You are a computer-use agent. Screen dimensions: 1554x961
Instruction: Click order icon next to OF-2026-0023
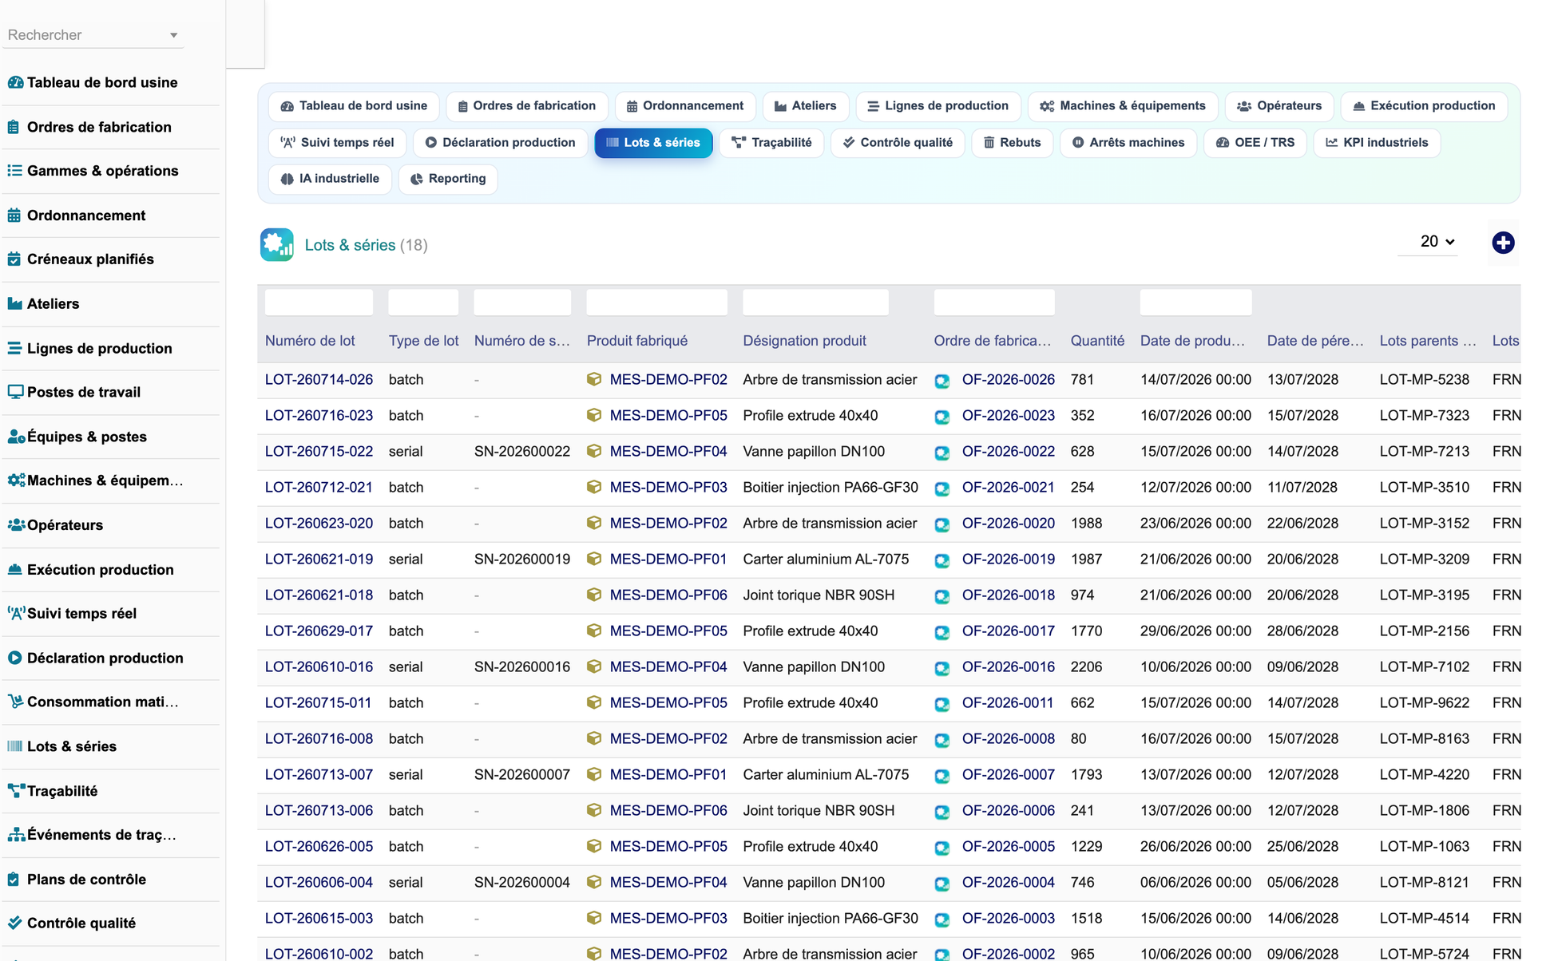pyautogui.click(x=942, y=416)
